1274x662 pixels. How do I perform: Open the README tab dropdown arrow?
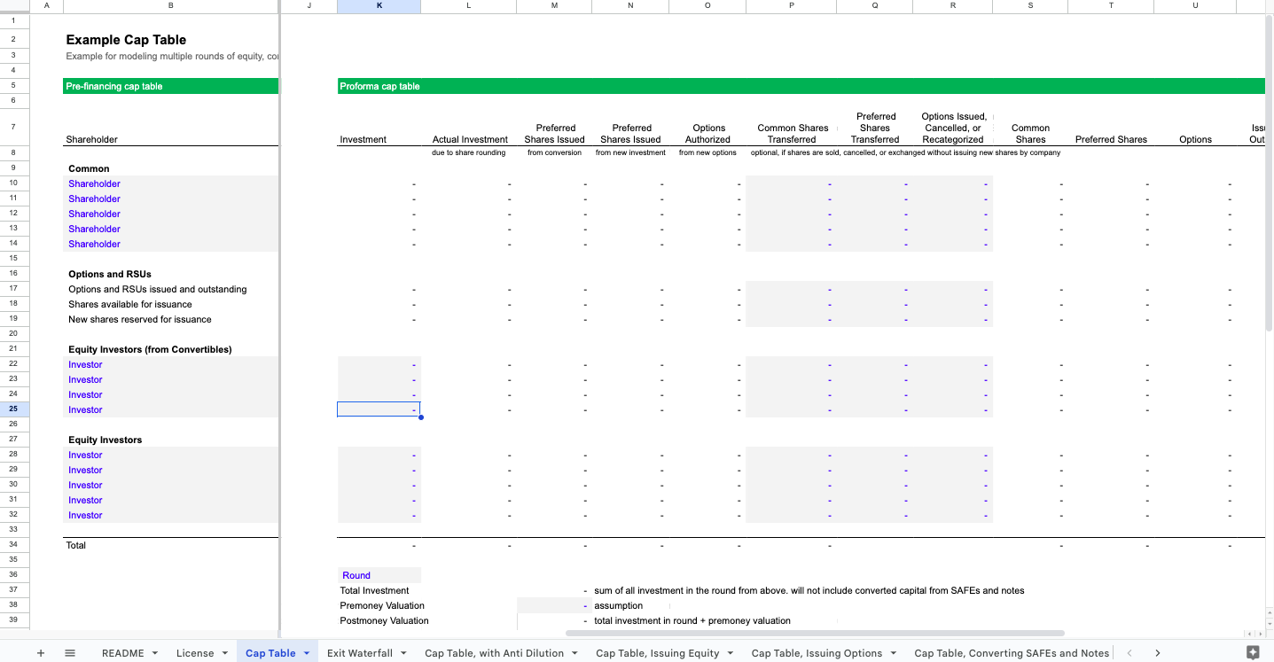(155, 653)
